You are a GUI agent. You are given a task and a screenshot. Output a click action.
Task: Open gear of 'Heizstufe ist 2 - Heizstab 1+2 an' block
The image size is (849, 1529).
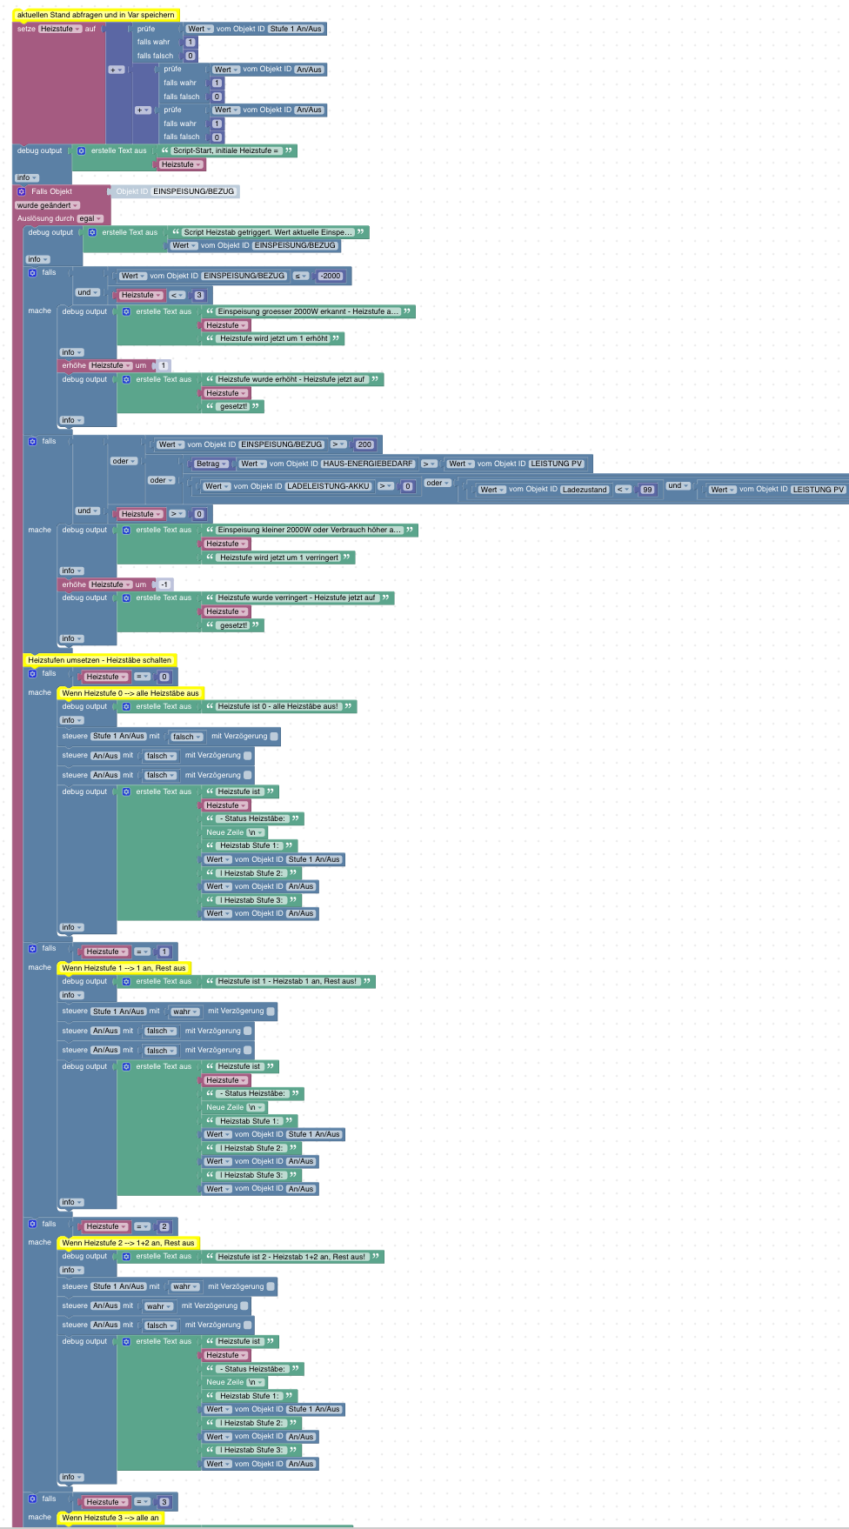tap(126, 1256)
